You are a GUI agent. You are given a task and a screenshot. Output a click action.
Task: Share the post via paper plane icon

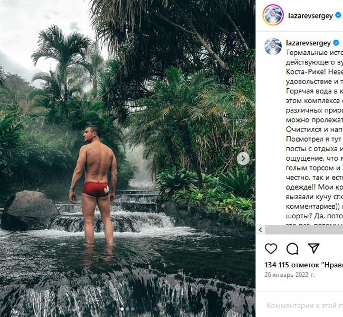click(313, 248)
